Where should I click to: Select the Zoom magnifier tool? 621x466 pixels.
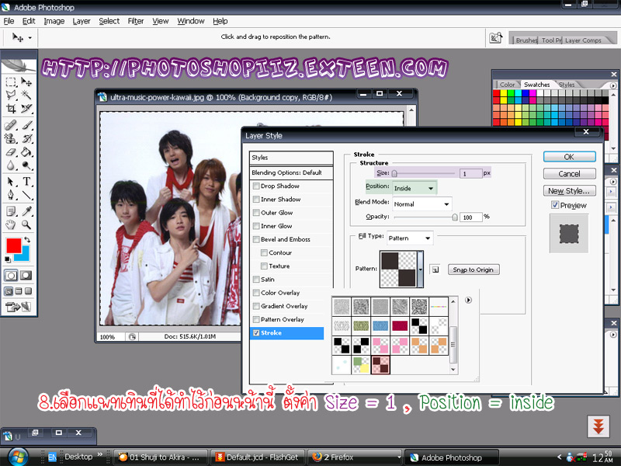coord(27,224)
